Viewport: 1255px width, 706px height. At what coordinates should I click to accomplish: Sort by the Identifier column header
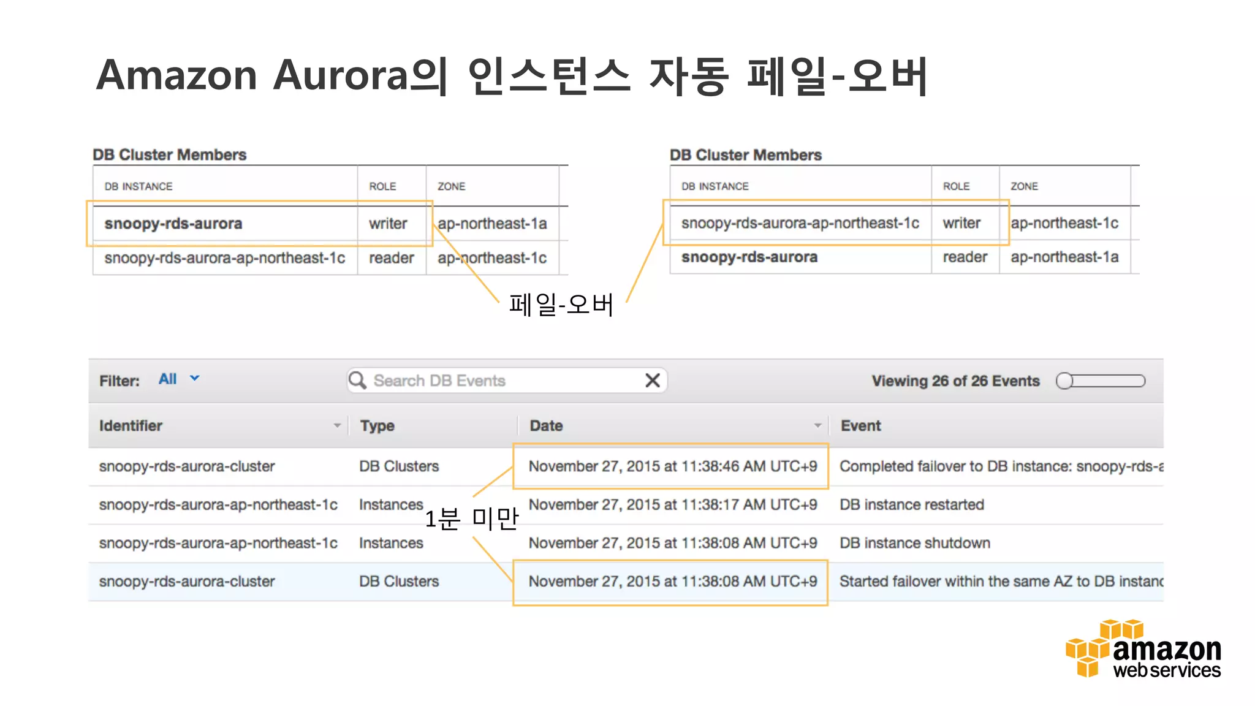219,426
